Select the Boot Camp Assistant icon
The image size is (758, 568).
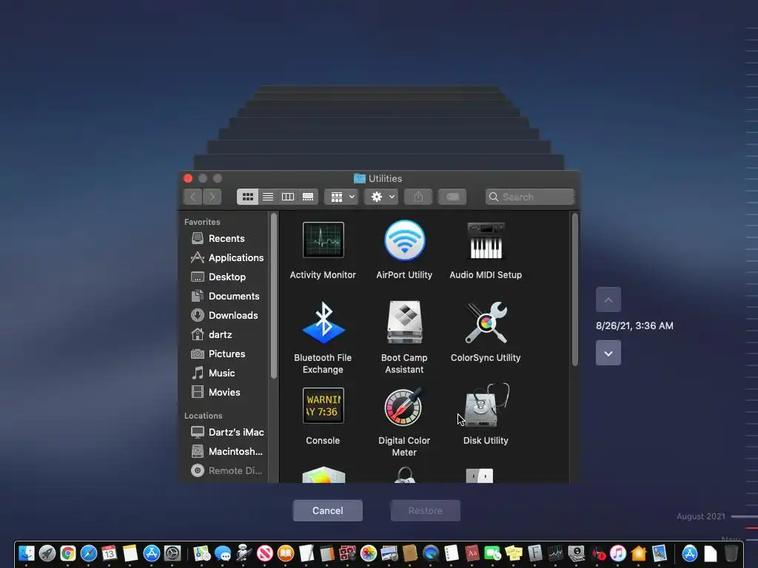click(405, 322)
